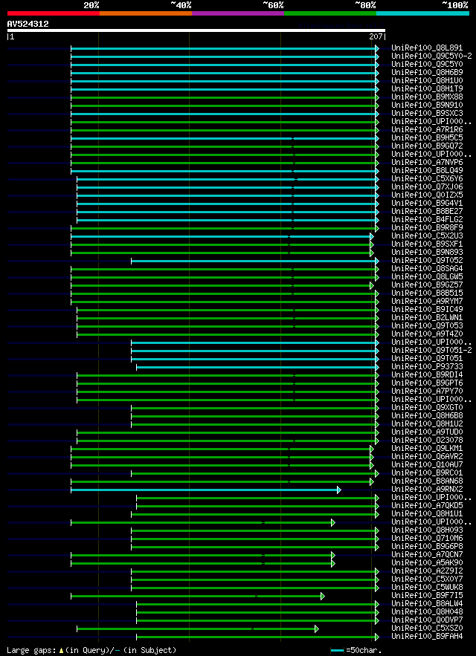Select the UniRef100_B9F7I5 label
Image resolution: width=476 pixels, height=656 pixels.
pyautogui.click(x=427, y=595)
